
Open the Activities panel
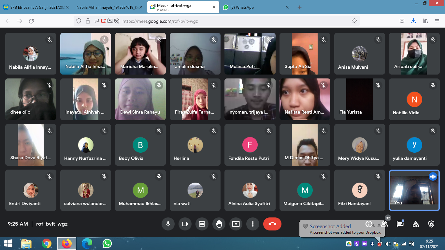pyautogui.click(x=416, y=224)
